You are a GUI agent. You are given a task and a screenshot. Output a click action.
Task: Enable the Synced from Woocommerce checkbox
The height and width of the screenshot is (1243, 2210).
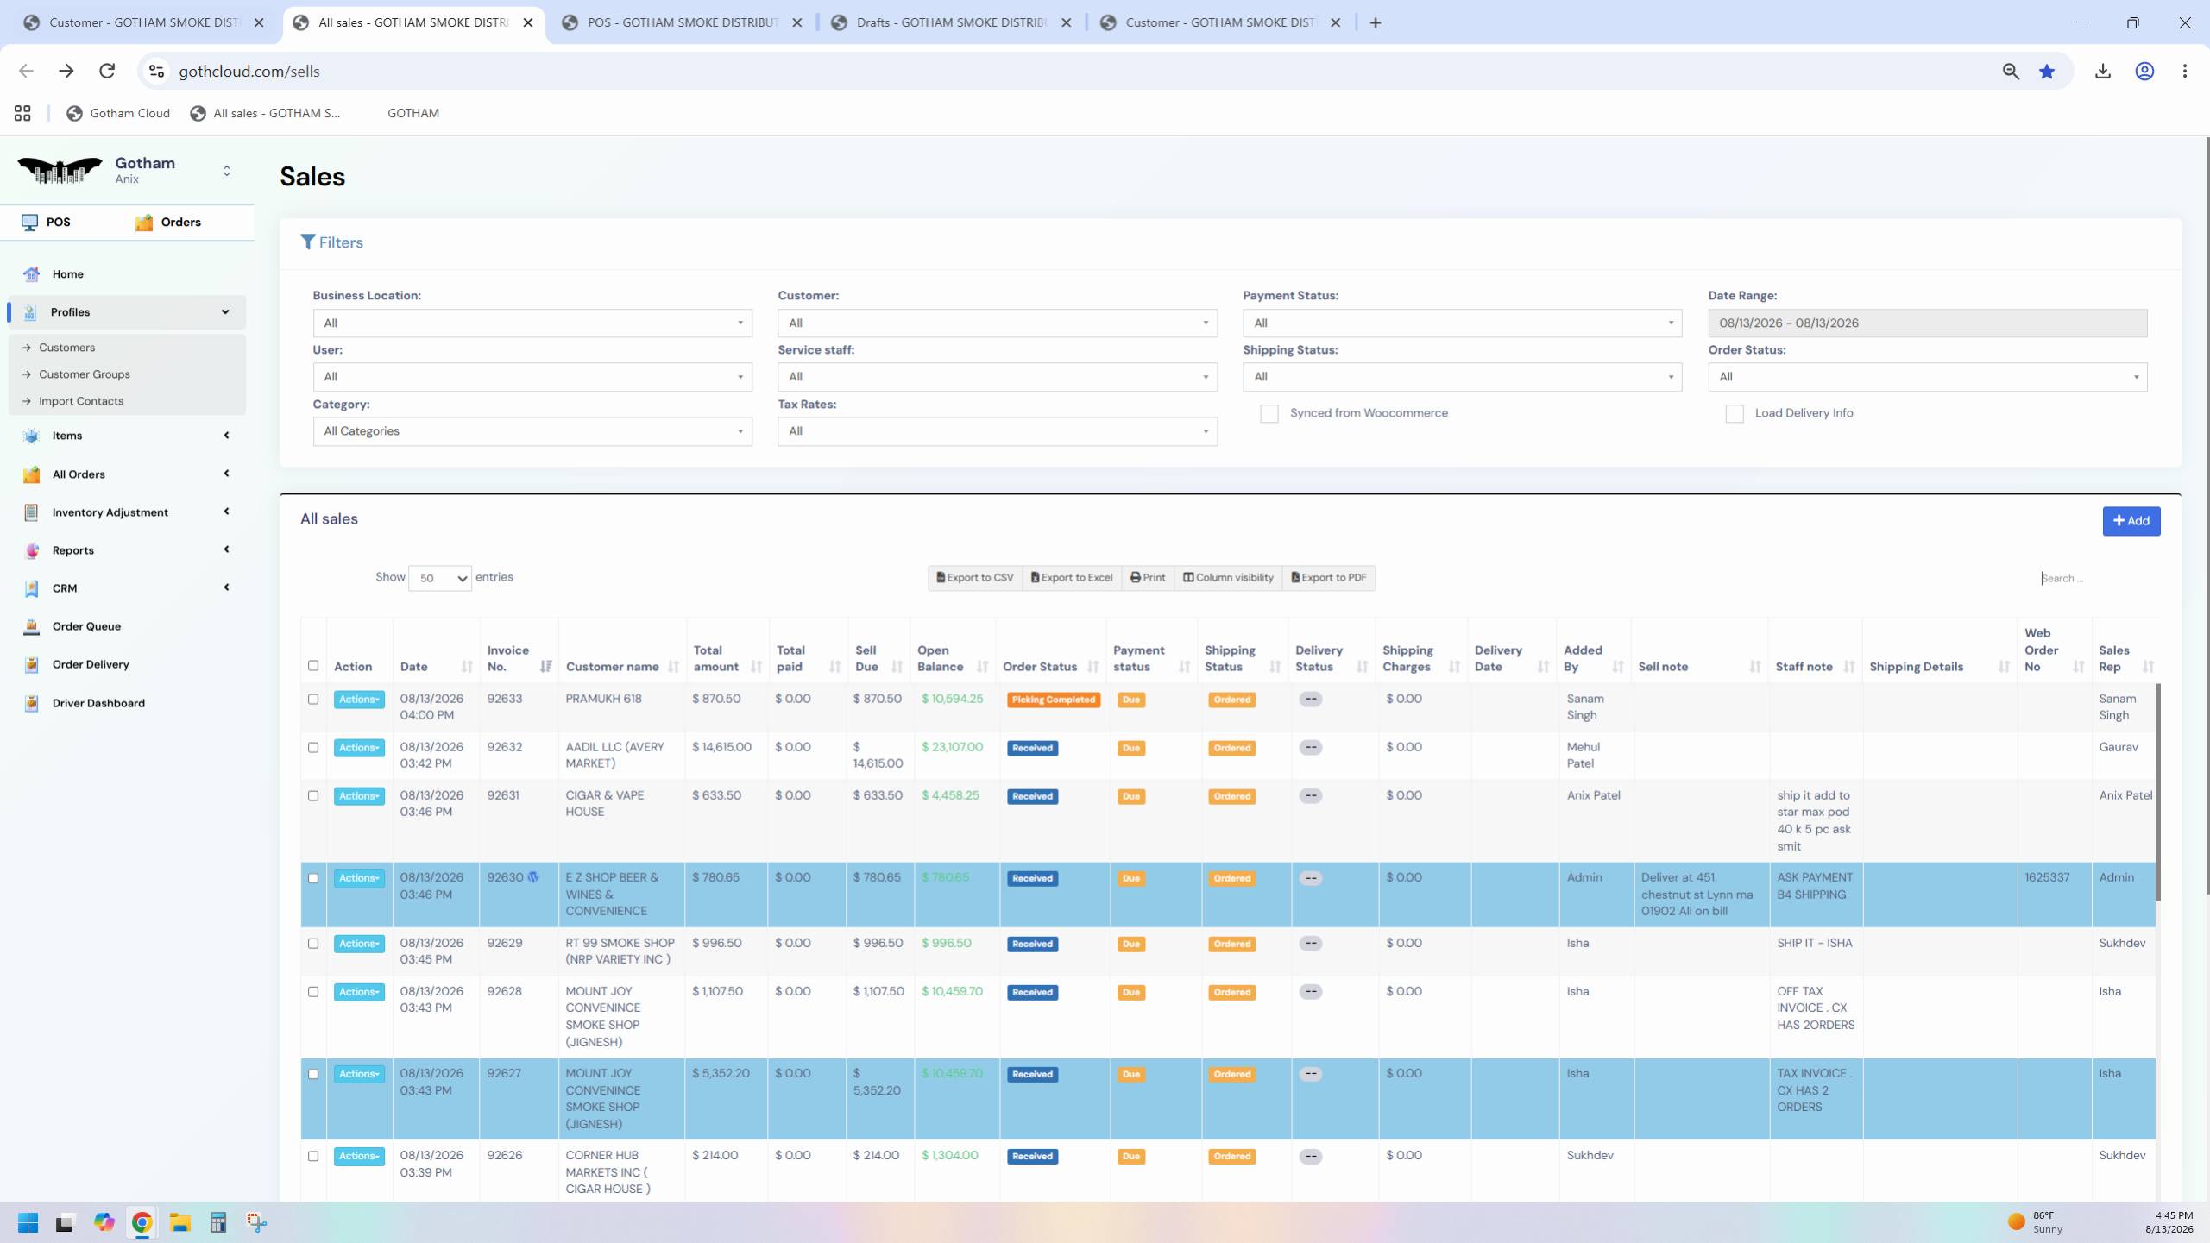pos(1269,414)
